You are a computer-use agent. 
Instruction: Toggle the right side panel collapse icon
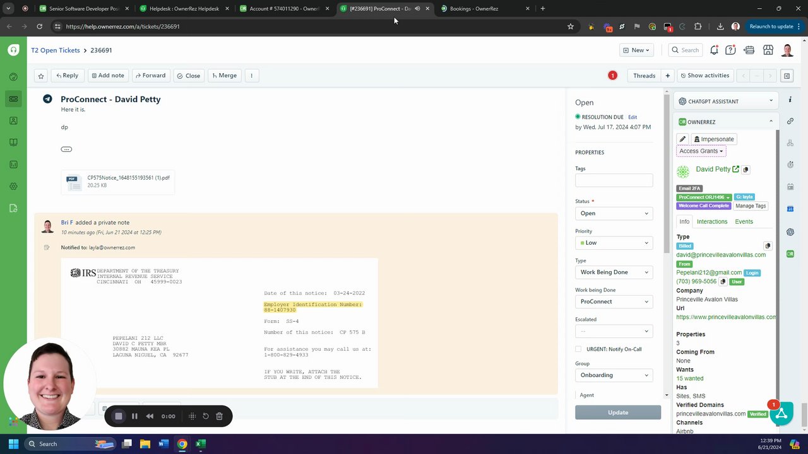point(787,76)
